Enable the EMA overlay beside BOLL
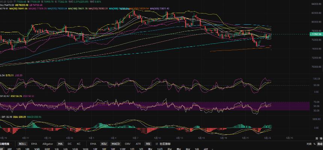Image resolution: width=323 pixels, height=150 pixels. (x=34, y=144)
